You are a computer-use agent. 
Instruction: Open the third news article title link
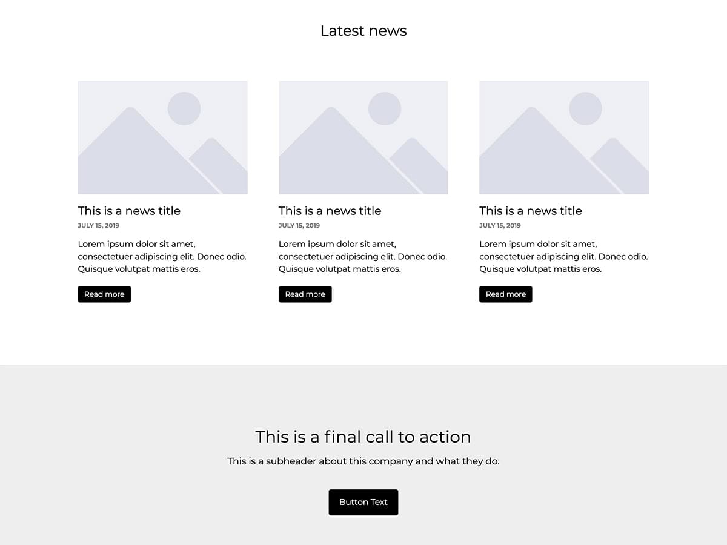(x=530, y=211)
